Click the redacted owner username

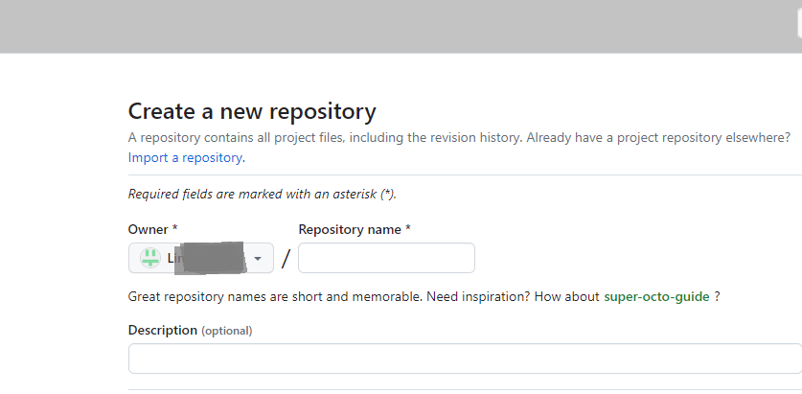point(211,257)
